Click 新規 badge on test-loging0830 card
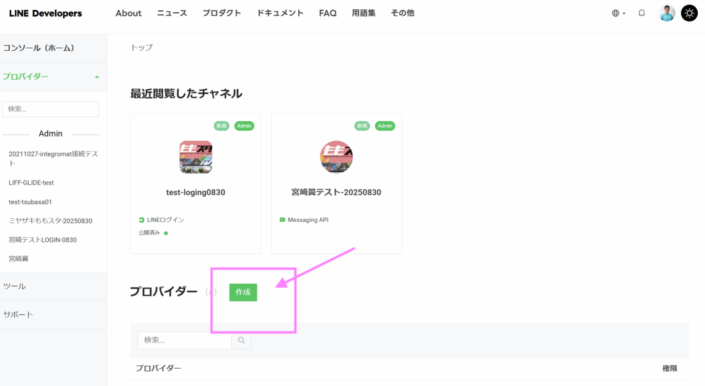 click(222, 126)
